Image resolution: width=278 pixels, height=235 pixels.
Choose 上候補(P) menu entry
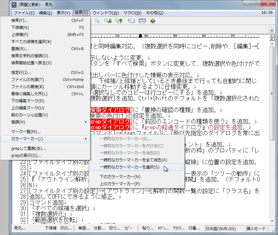click(x=45, y=35)
